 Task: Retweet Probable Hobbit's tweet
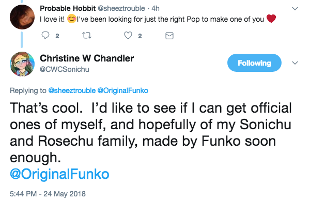point(87,36)
